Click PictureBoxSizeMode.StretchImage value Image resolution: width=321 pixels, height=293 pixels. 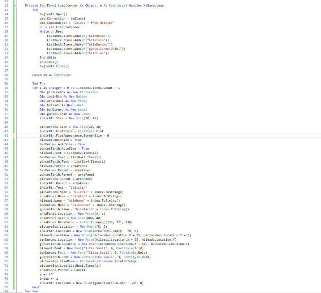pos(108,261)
